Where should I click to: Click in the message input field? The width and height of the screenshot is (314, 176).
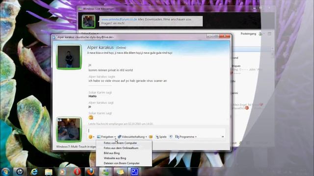[156, 131]
